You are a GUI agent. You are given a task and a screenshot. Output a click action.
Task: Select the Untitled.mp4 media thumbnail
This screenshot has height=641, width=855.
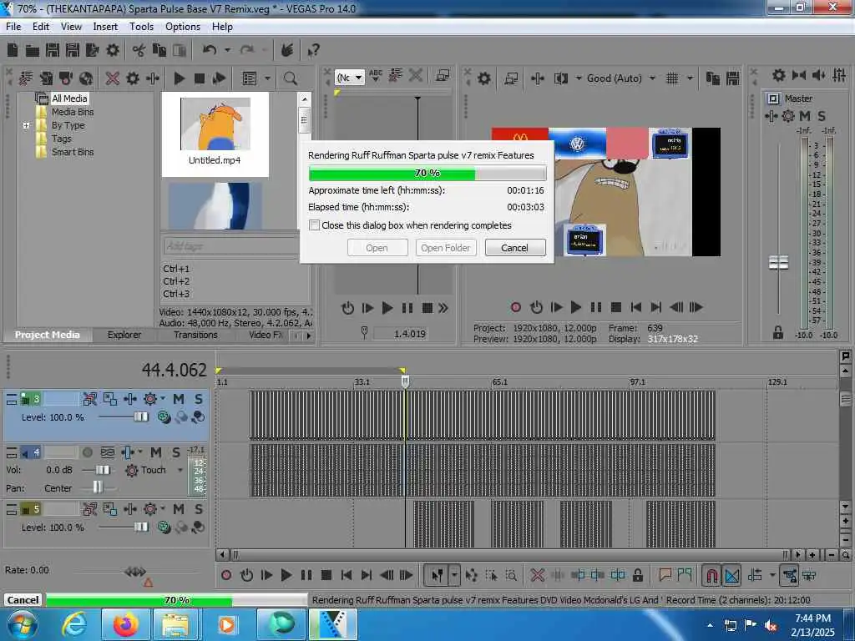pyautogui.click(x=215, y=134)
